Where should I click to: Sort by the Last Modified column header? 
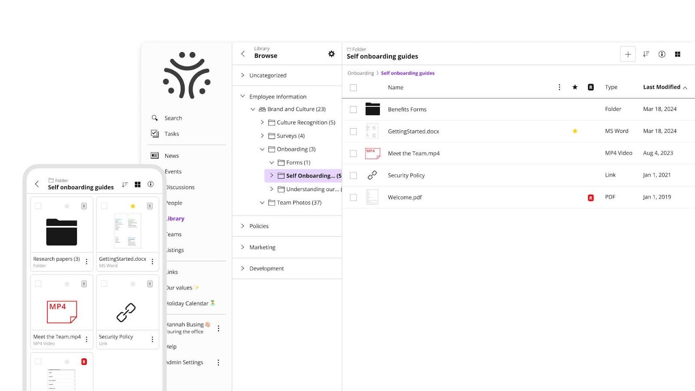(x=662, y=87)
